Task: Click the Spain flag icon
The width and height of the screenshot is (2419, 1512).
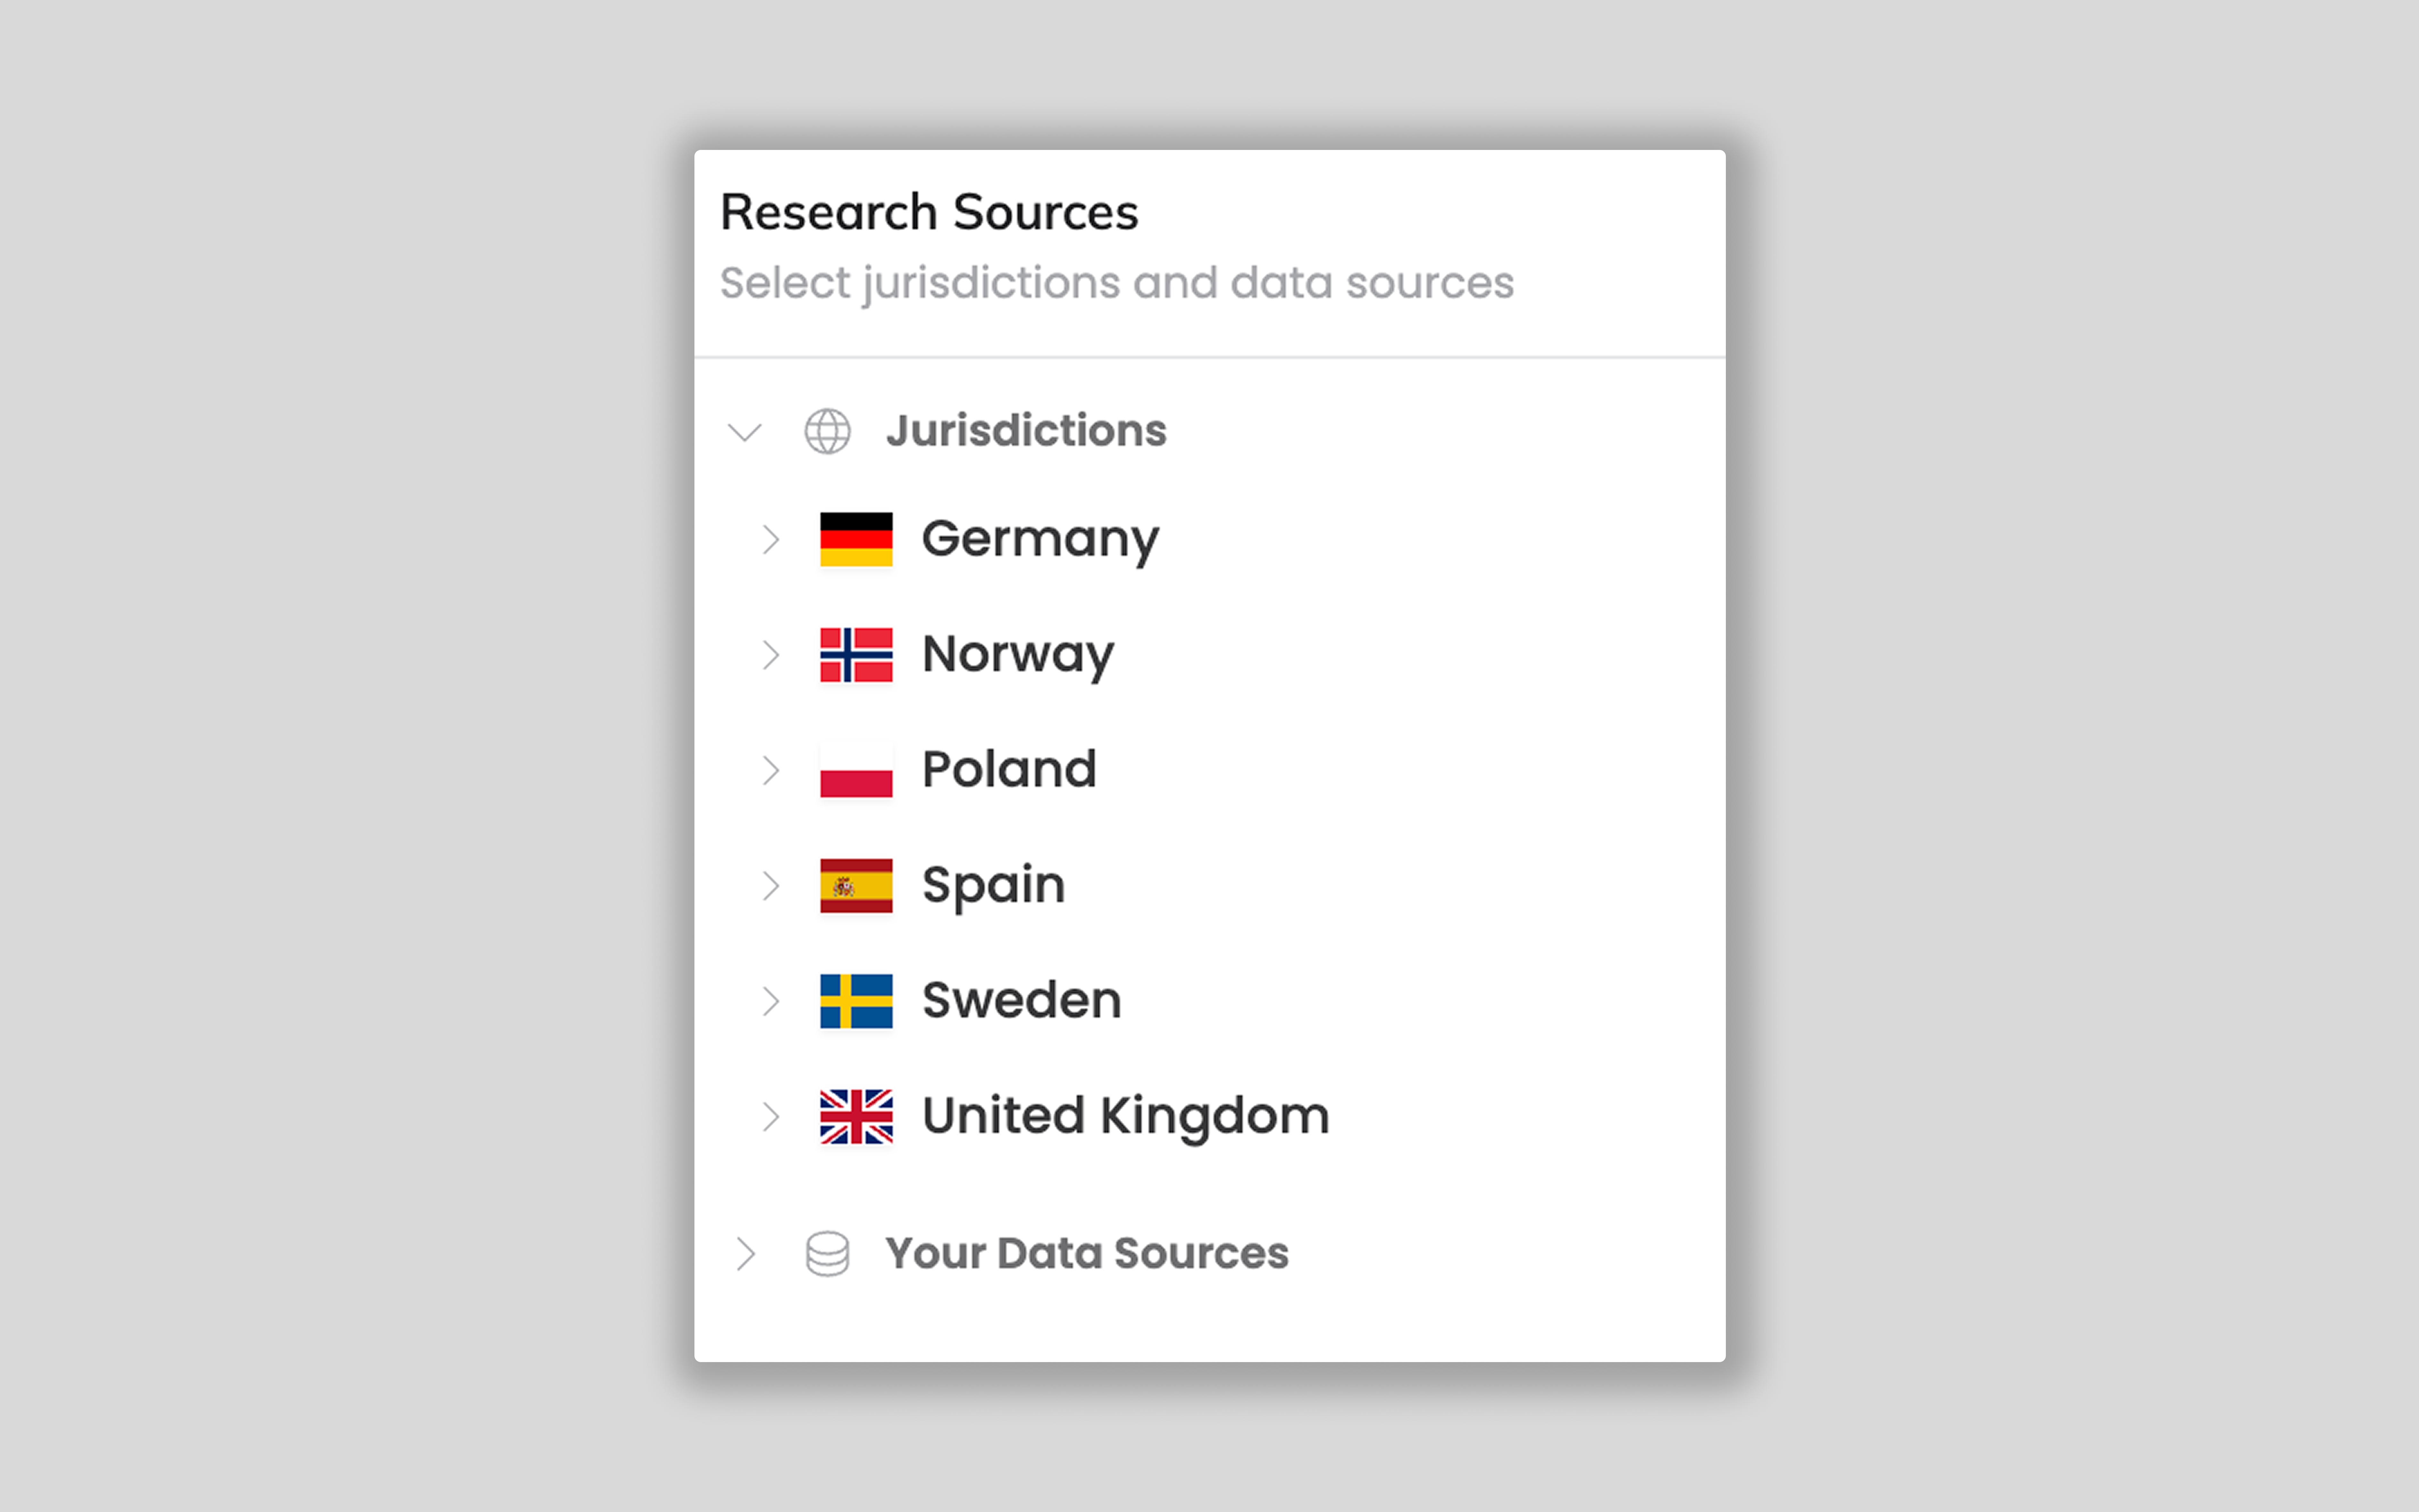Action: (856, 886)
